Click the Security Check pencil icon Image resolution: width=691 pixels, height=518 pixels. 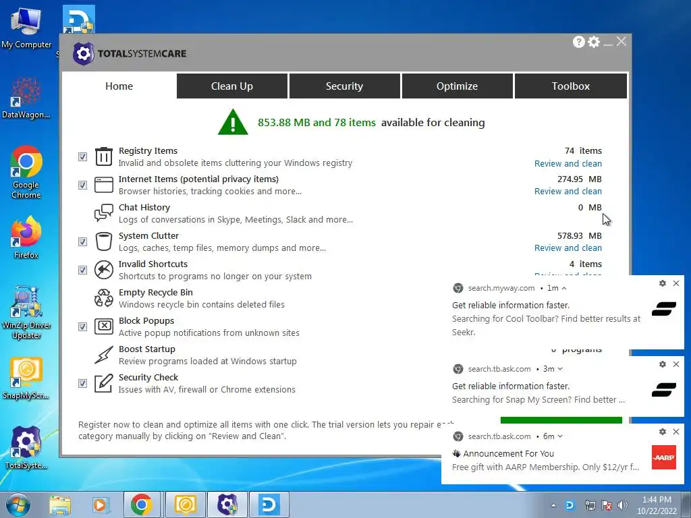(104, 383)
